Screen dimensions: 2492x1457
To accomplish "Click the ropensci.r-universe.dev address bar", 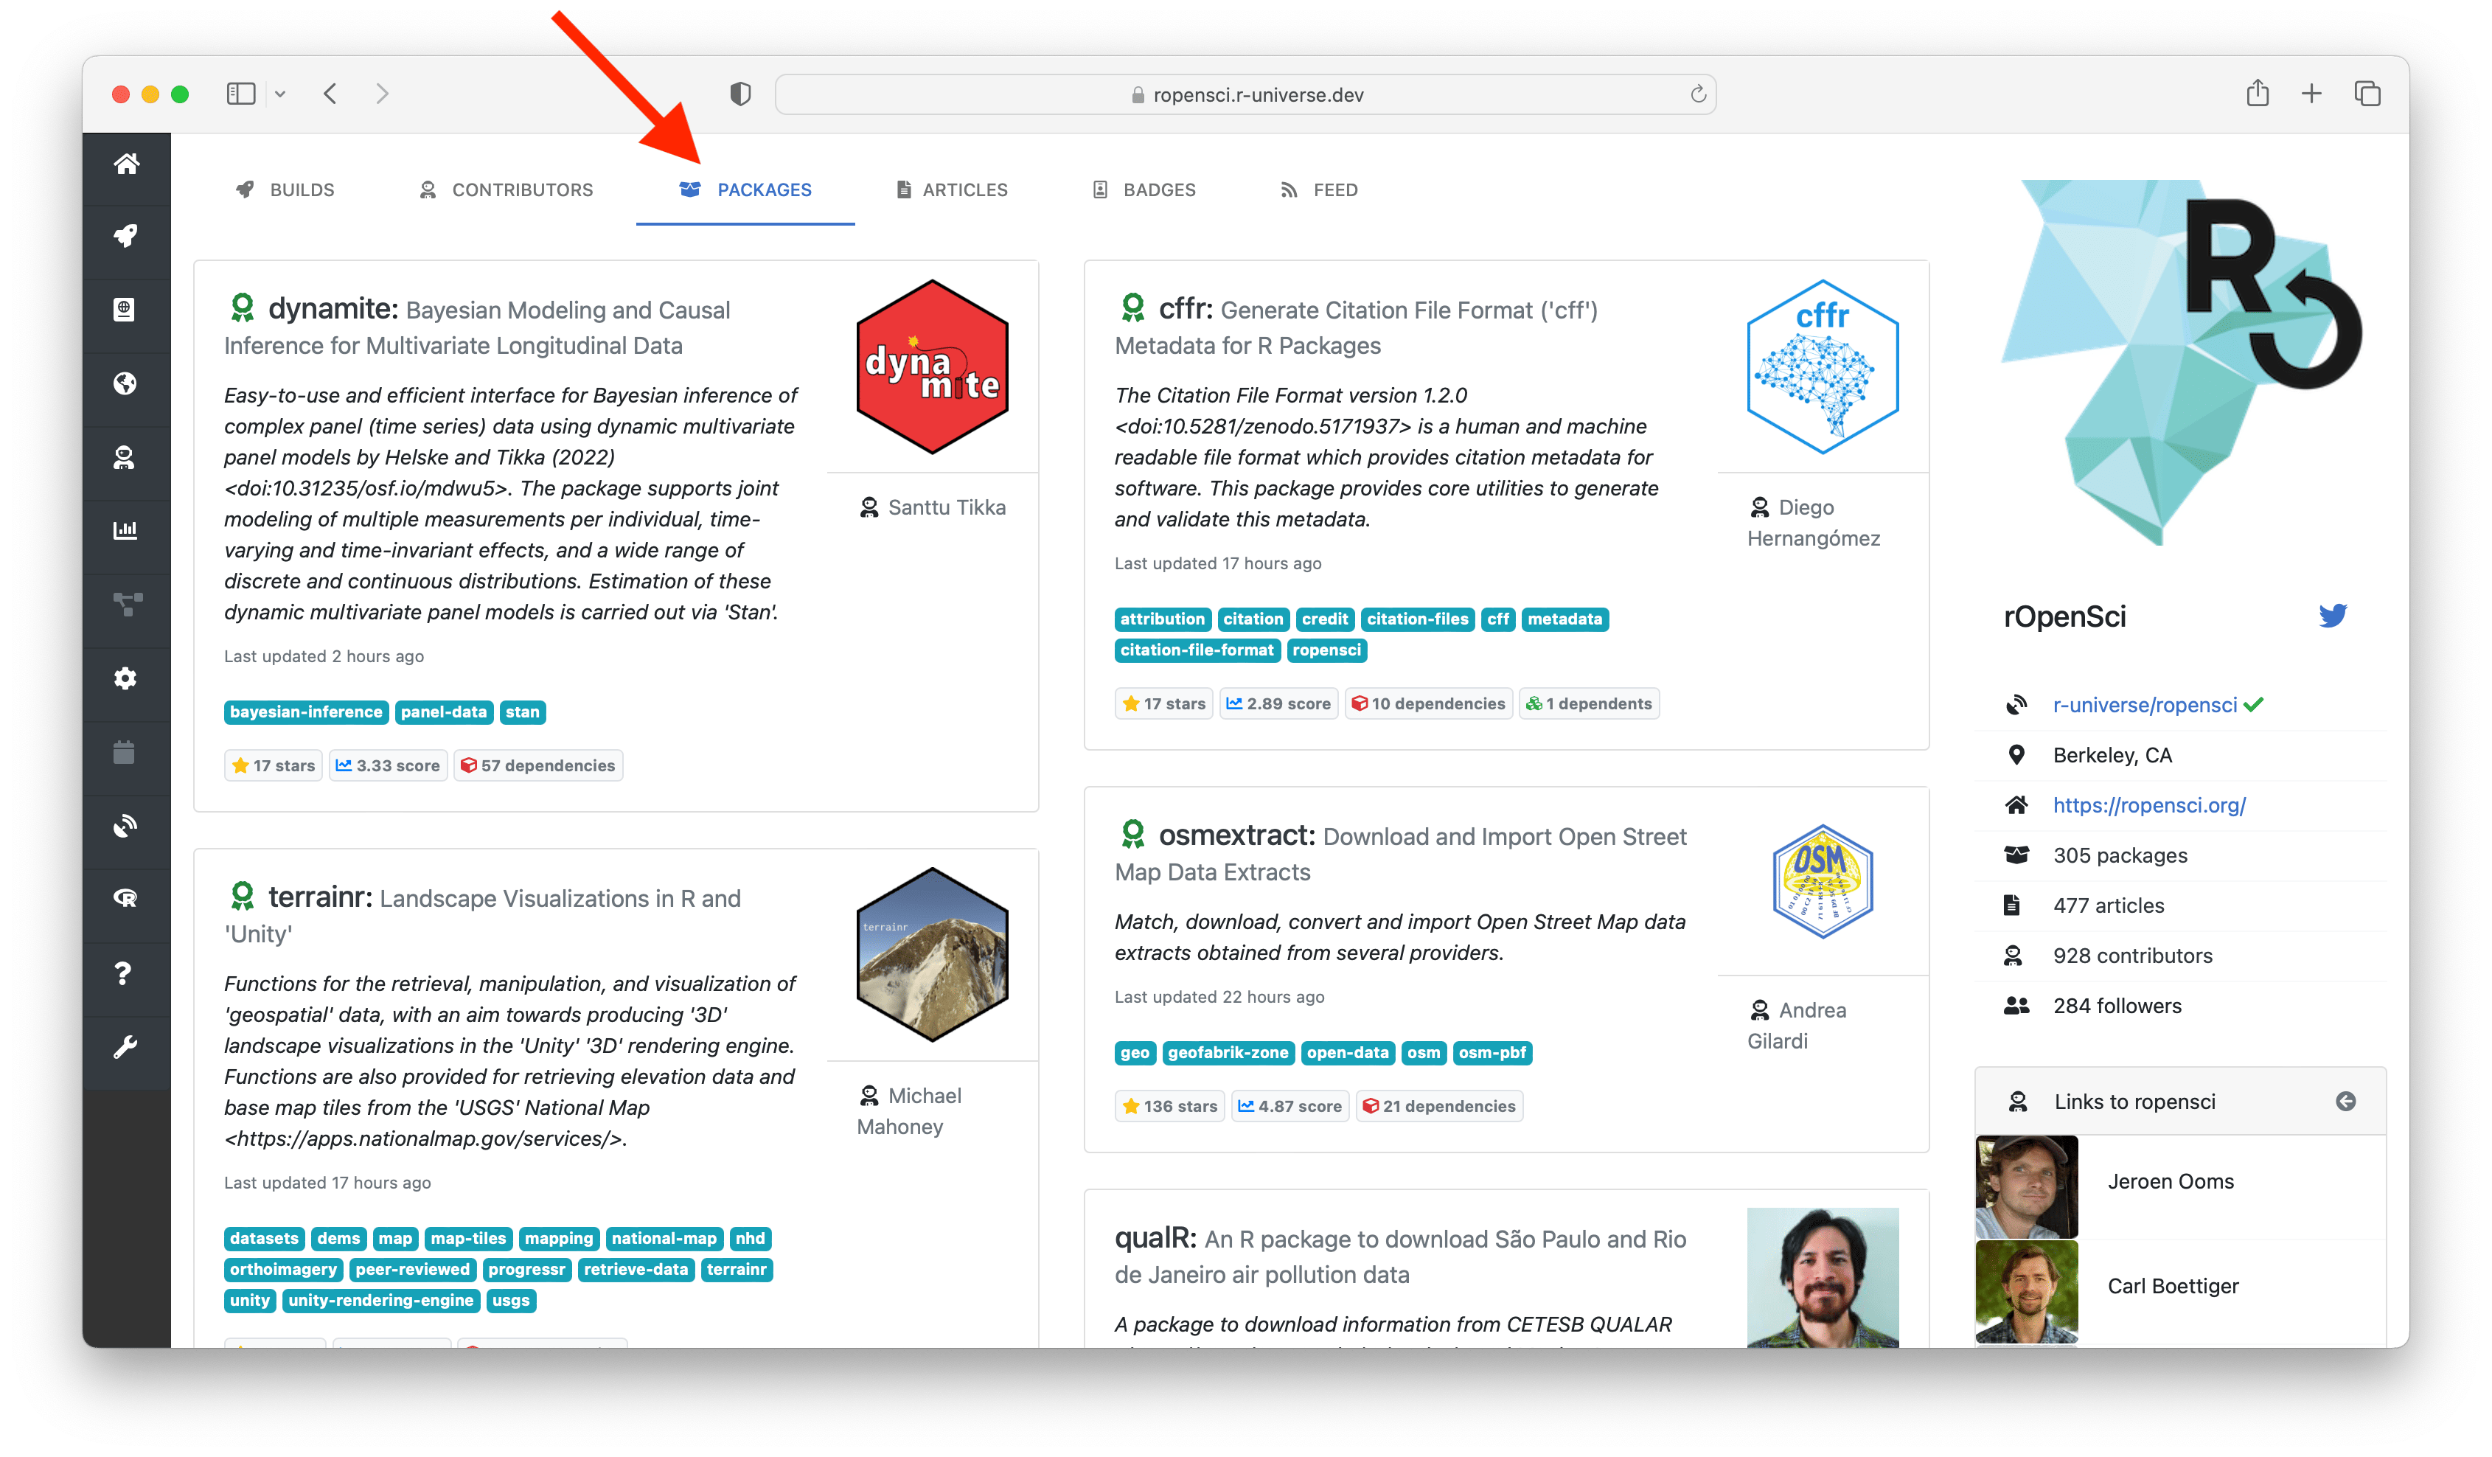I will [x=1246, y=95].
